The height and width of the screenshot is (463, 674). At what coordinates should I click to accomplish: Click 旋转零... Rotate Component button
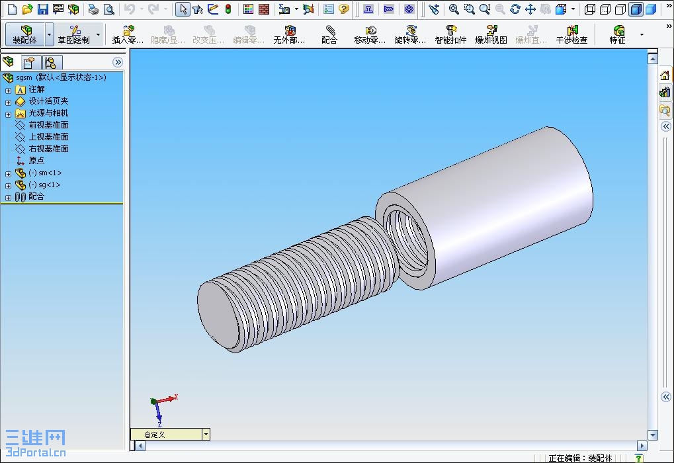411,34
